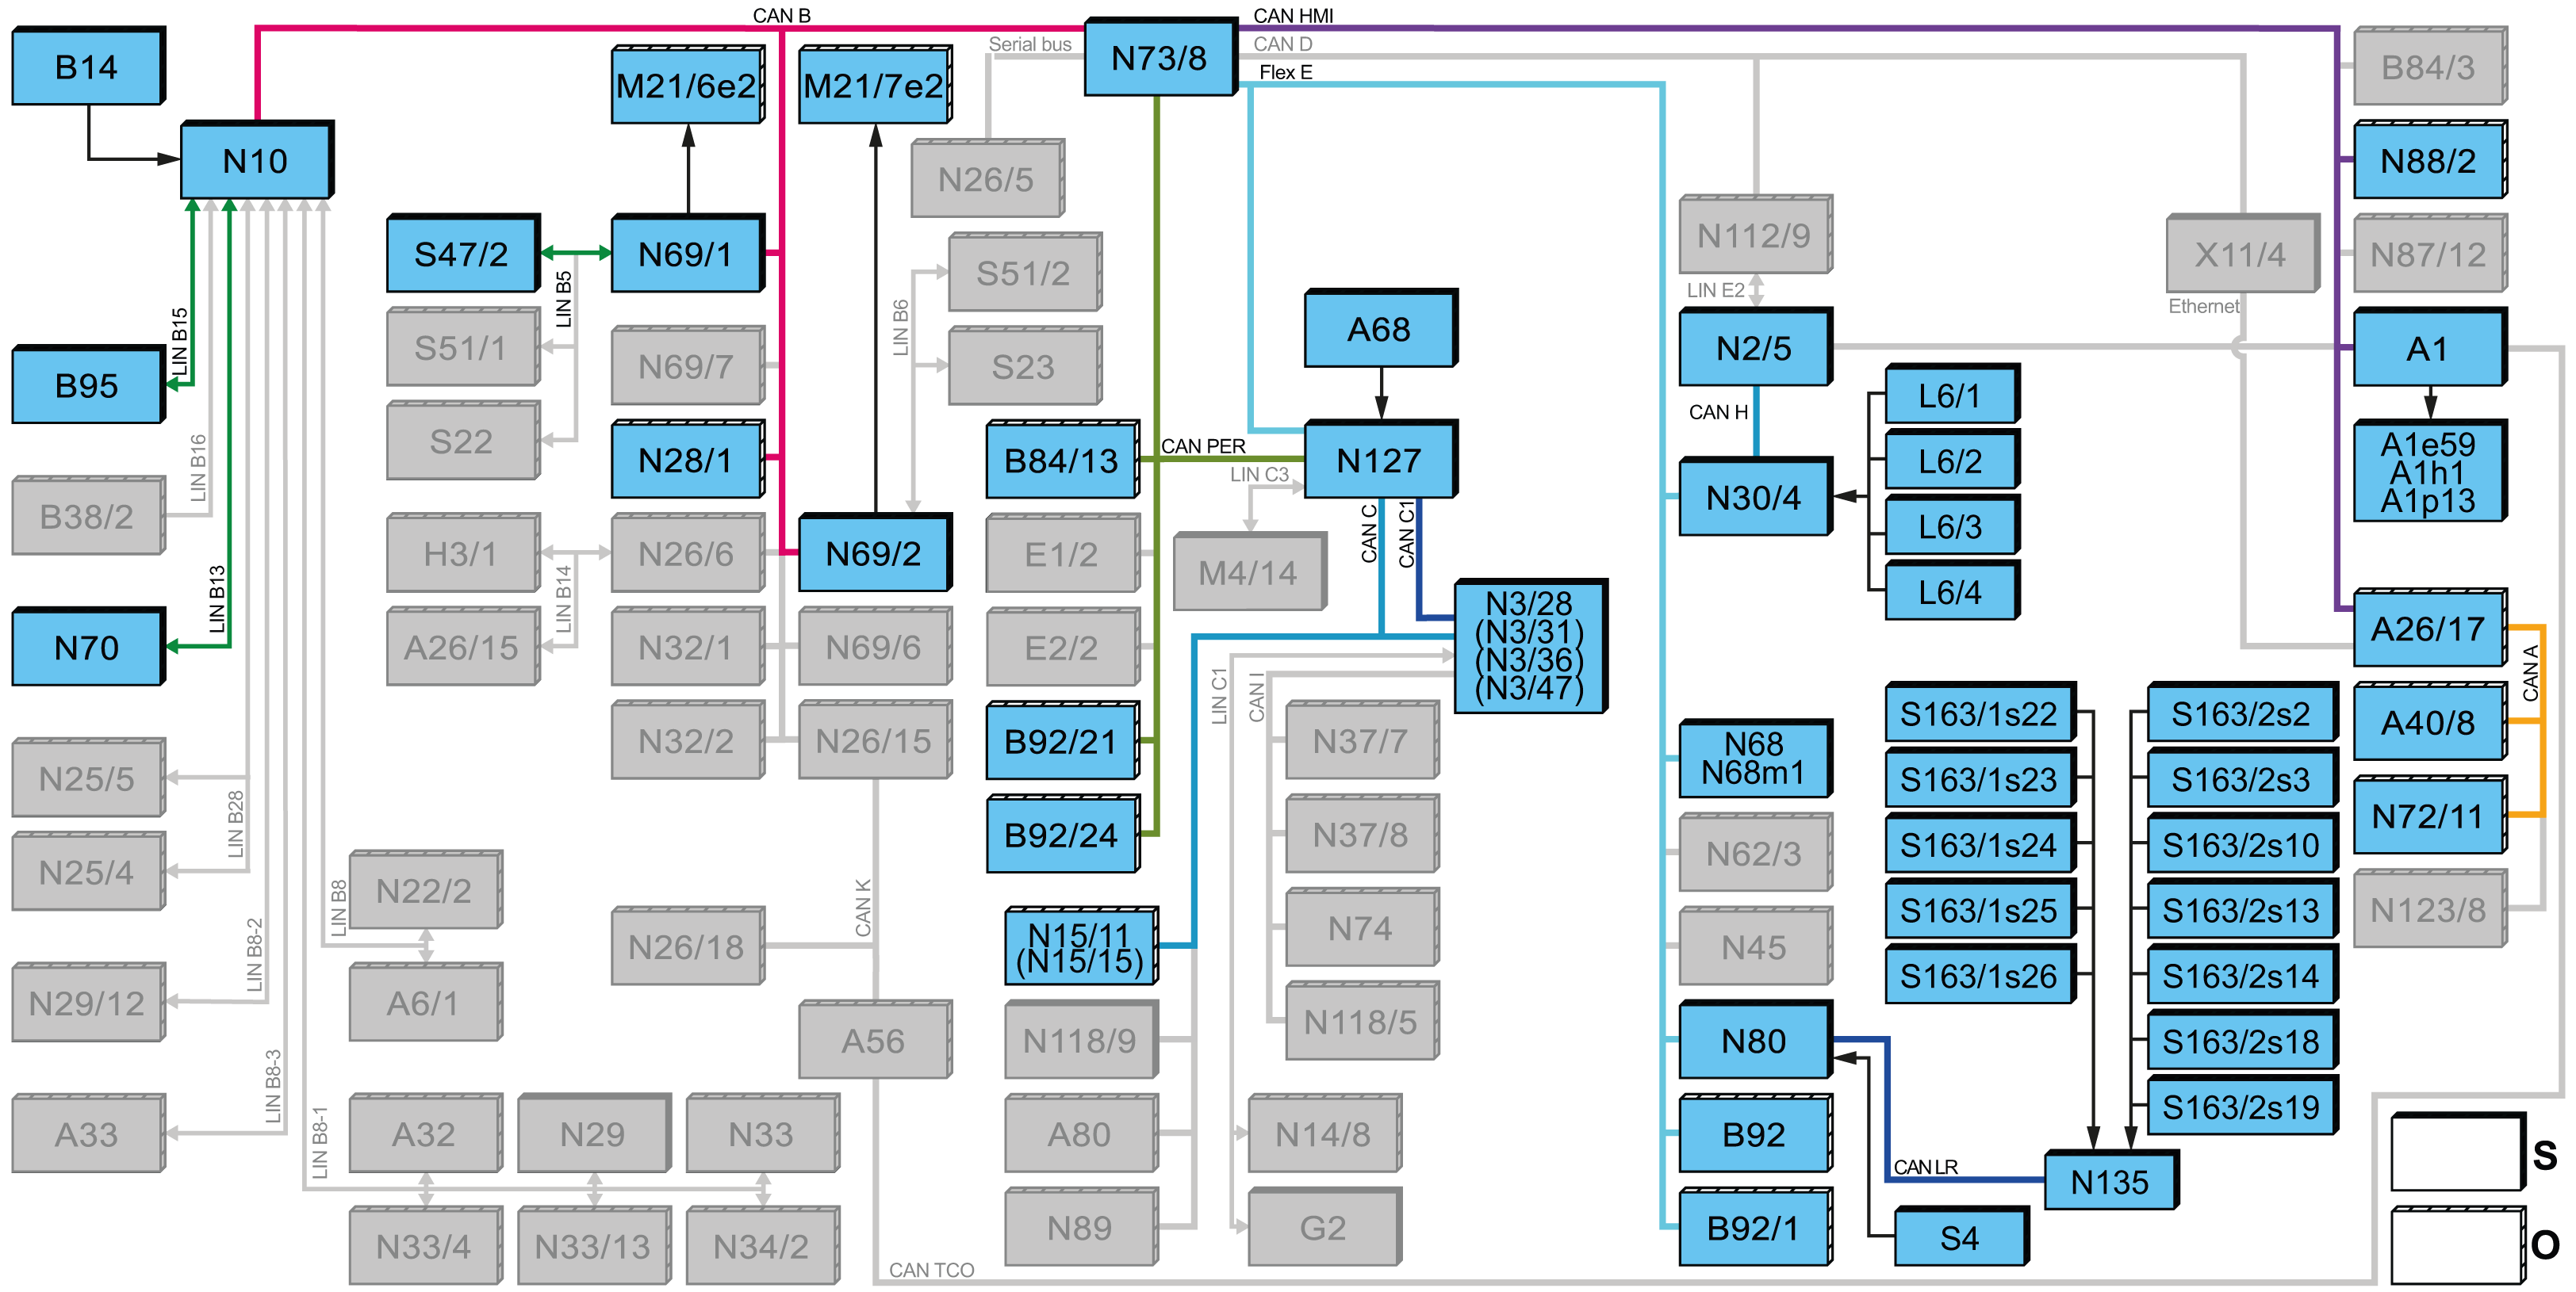
Task: Click the S47/2 switch block
Action: click(x=463, y=254)
